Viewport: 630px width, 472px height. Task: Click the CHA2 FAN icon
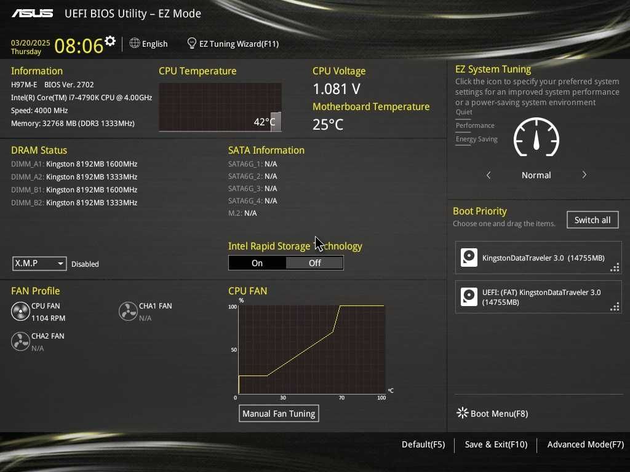pyautogui.click(x=20, y=342)
